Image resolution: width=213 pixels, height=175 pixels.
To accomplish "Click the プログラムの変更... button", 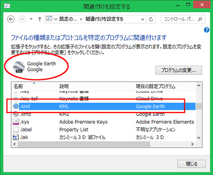I will pyautogui.click(x=178, y=70).
